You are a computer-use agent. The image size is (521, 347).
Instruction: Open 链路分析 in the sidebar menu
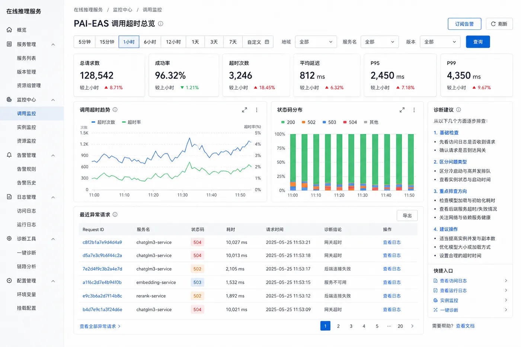point(26,267)
